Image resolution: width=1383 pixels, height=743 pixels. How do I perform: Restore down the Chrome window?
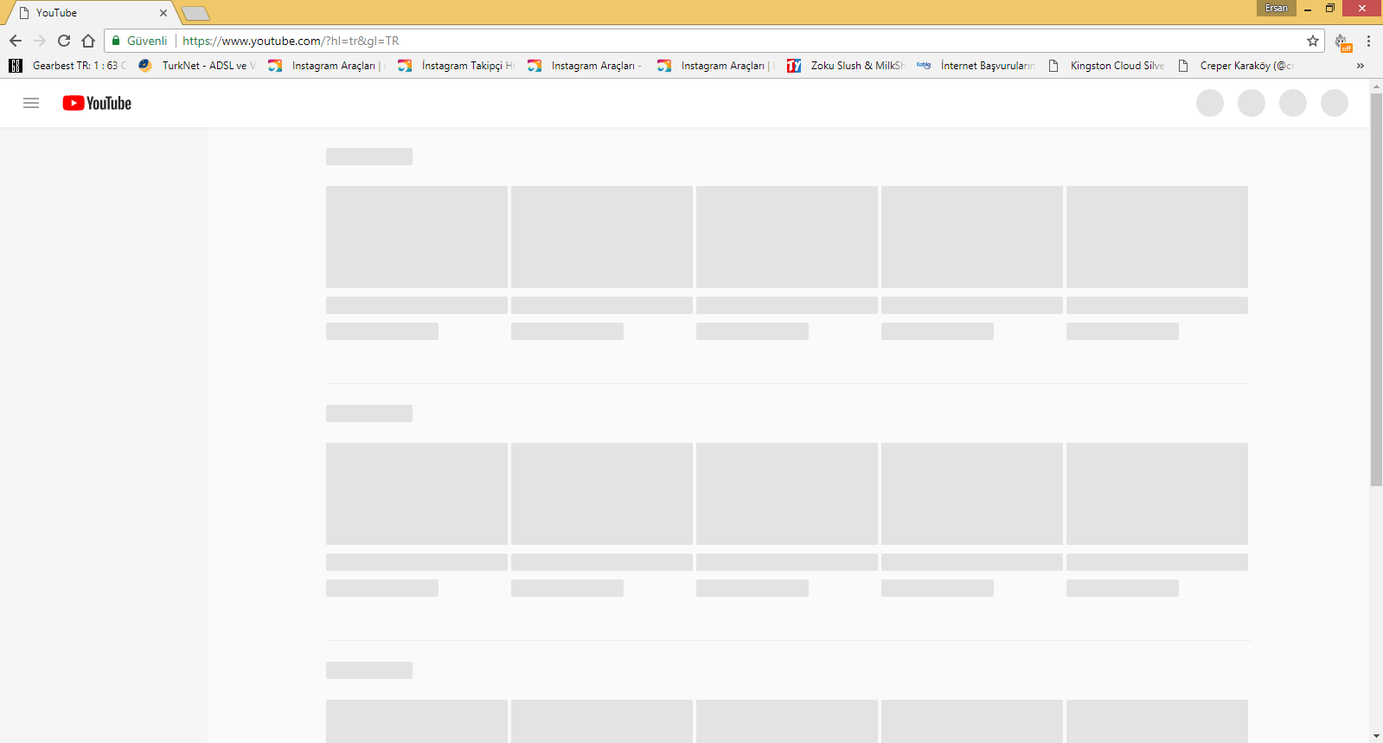click(x=1330, y=9)
